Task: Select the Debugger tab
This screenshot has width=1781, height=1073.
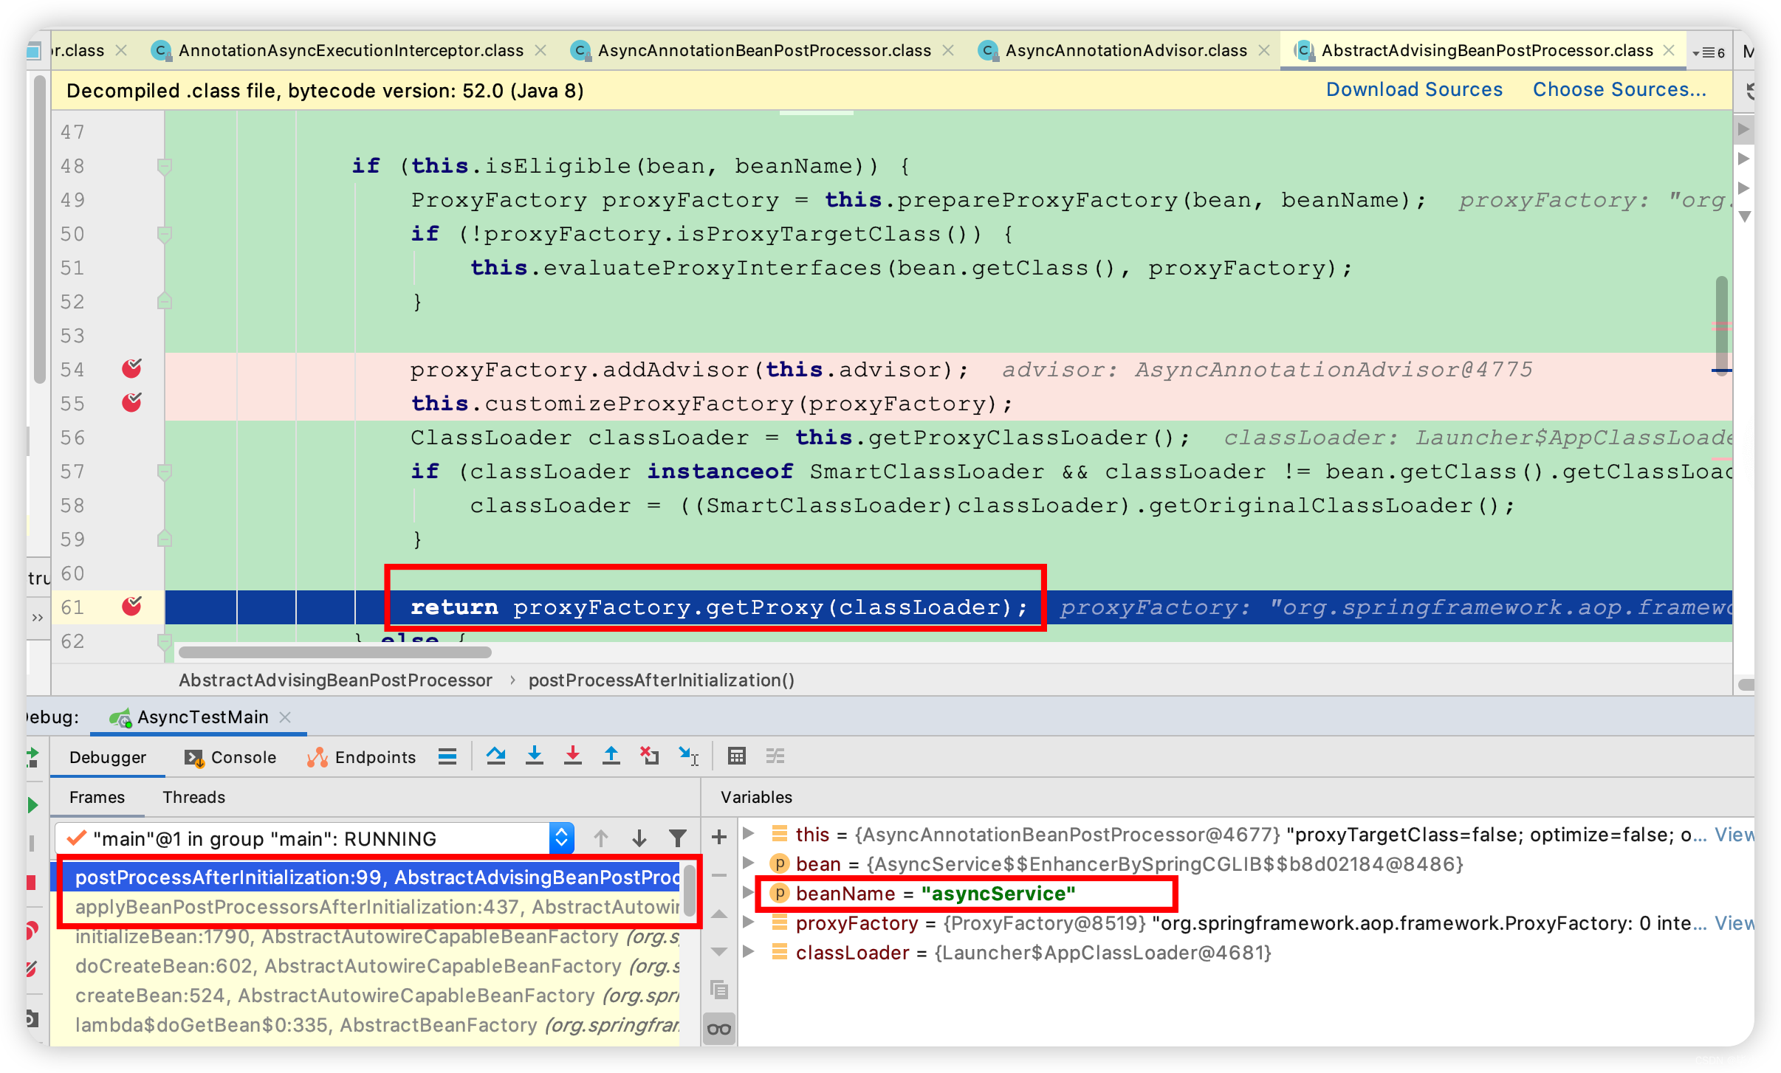Action: [x=108, y=758]
